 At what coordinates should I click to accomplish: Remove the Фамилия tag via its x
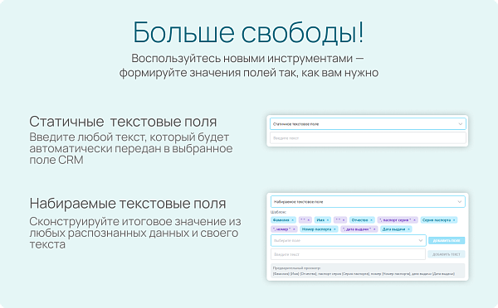(x=292, y=220)
